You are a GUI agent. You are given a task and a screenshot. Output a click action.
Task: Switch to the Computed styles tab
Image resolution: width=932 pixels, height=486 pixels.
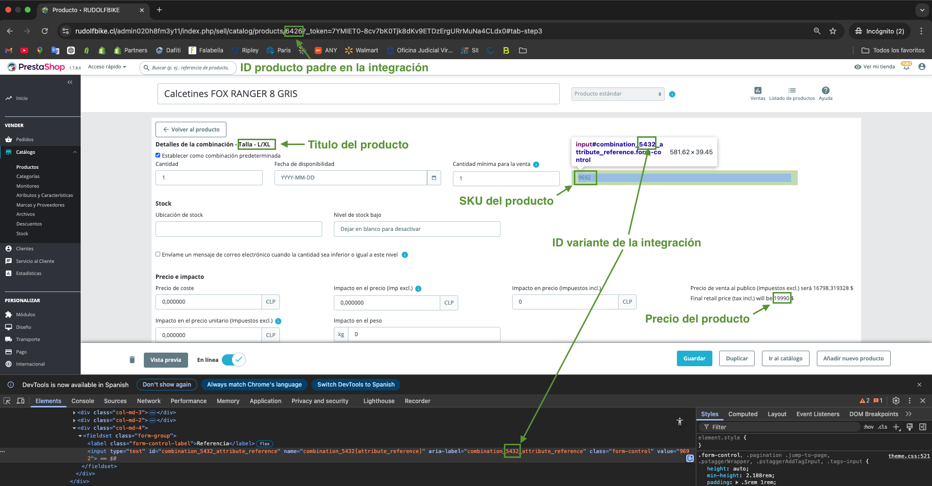click(743, 414)
